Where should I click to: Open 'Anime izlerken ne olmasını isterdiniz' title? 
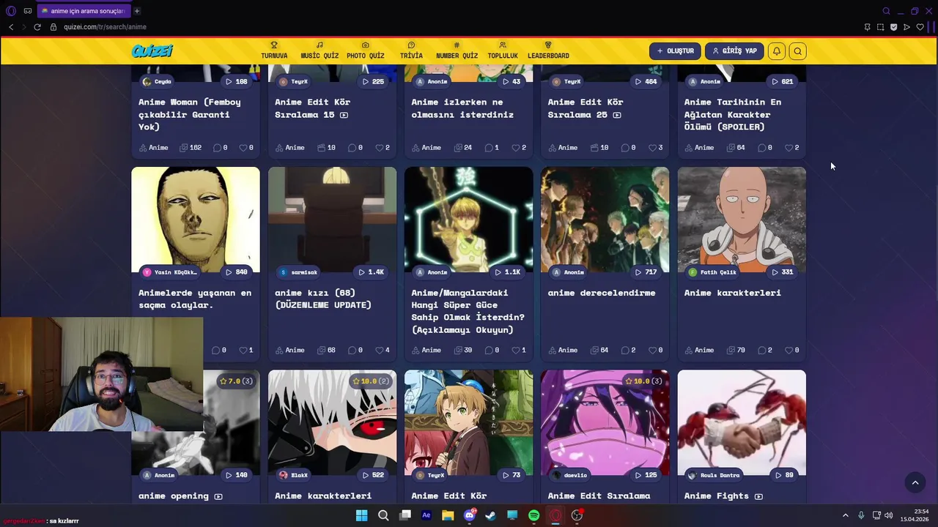tap(462, 108)
